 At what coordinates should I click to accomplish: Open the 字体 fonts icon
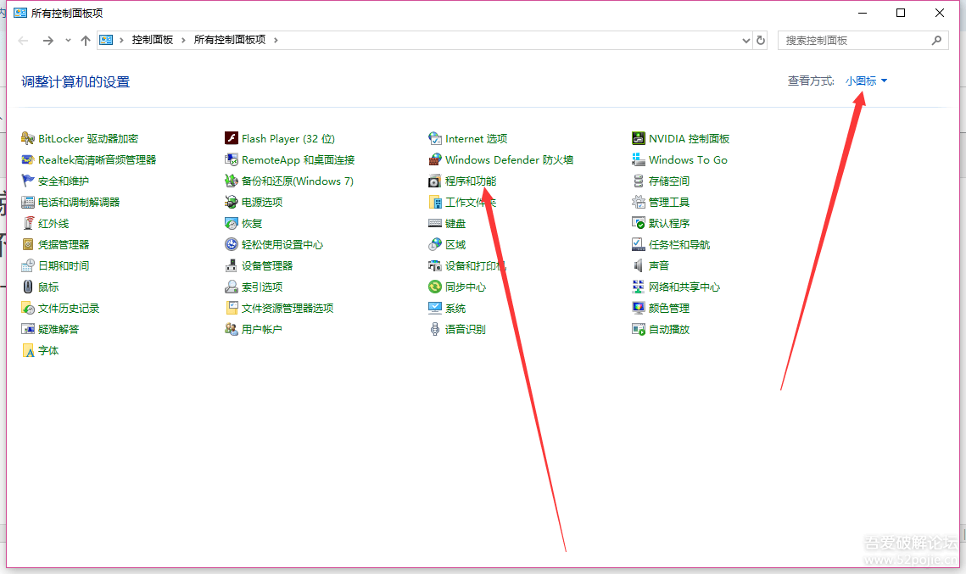(x=28, y=351)
